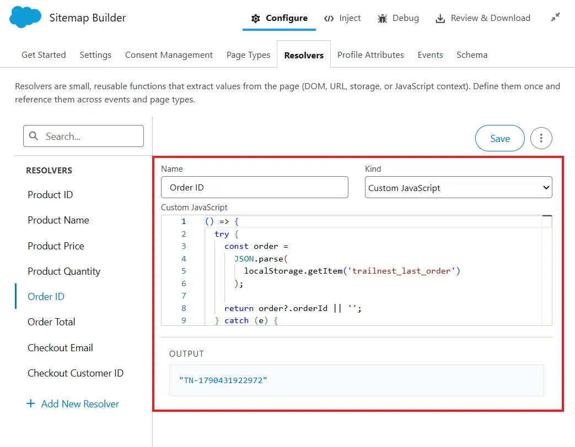
Task: Click the Inject code brackets icon
Action: 329,18
